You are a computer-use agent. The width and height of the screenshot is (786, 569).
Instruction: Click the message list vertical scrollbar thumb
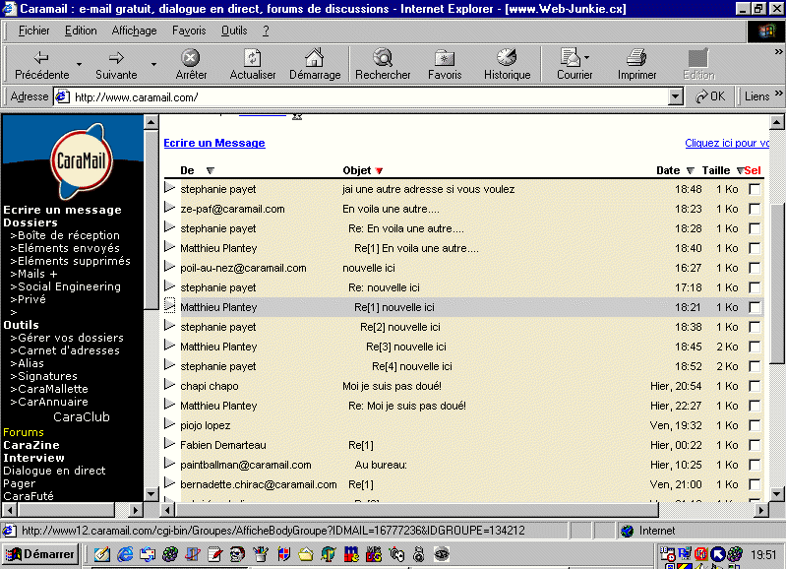776,284
